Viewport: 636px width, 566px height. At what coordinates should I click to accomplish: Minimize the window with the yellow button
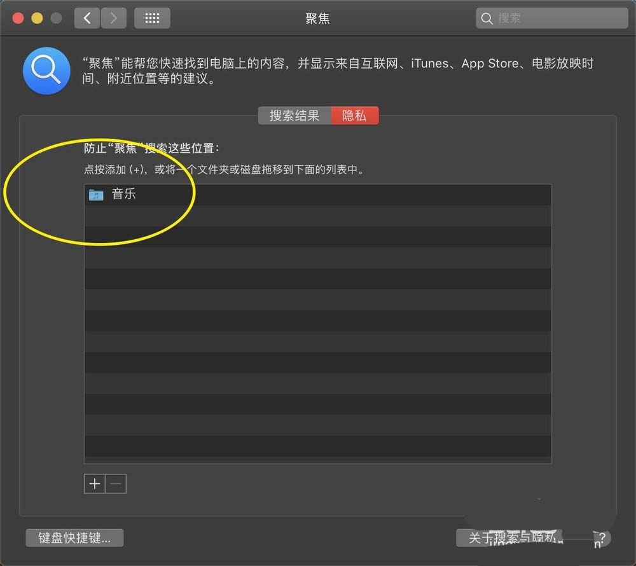coord(37,18)
